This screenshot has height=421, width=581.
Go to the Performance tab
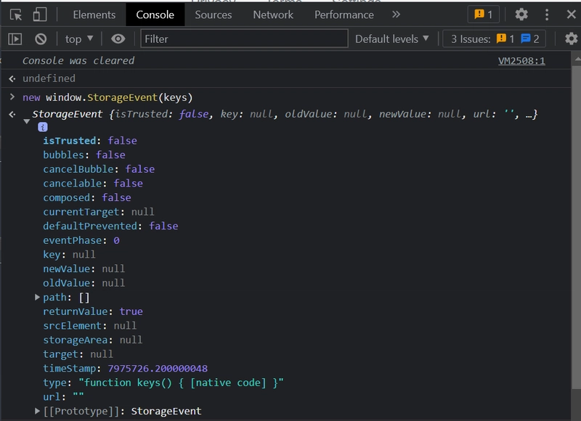tap(344, 15)
